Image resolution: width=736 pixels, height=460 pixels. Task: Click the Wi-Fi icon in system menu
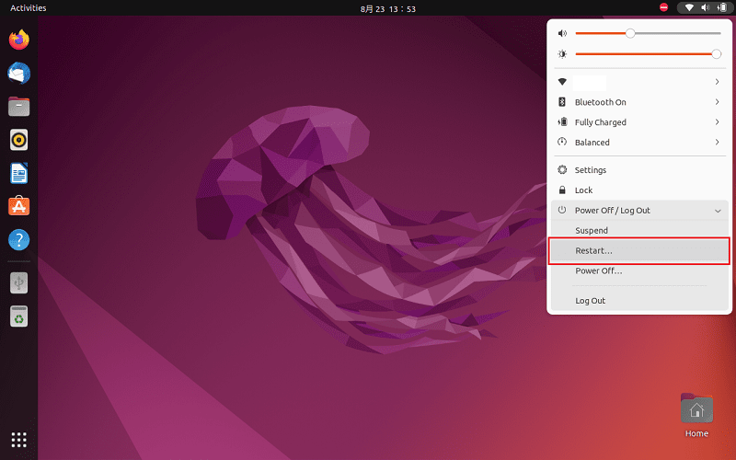coord(562,82)
